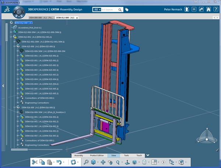Click the Undo arrow icon
Image resolution: width=221 pixels, height=168 pixels.
point(59,162)
